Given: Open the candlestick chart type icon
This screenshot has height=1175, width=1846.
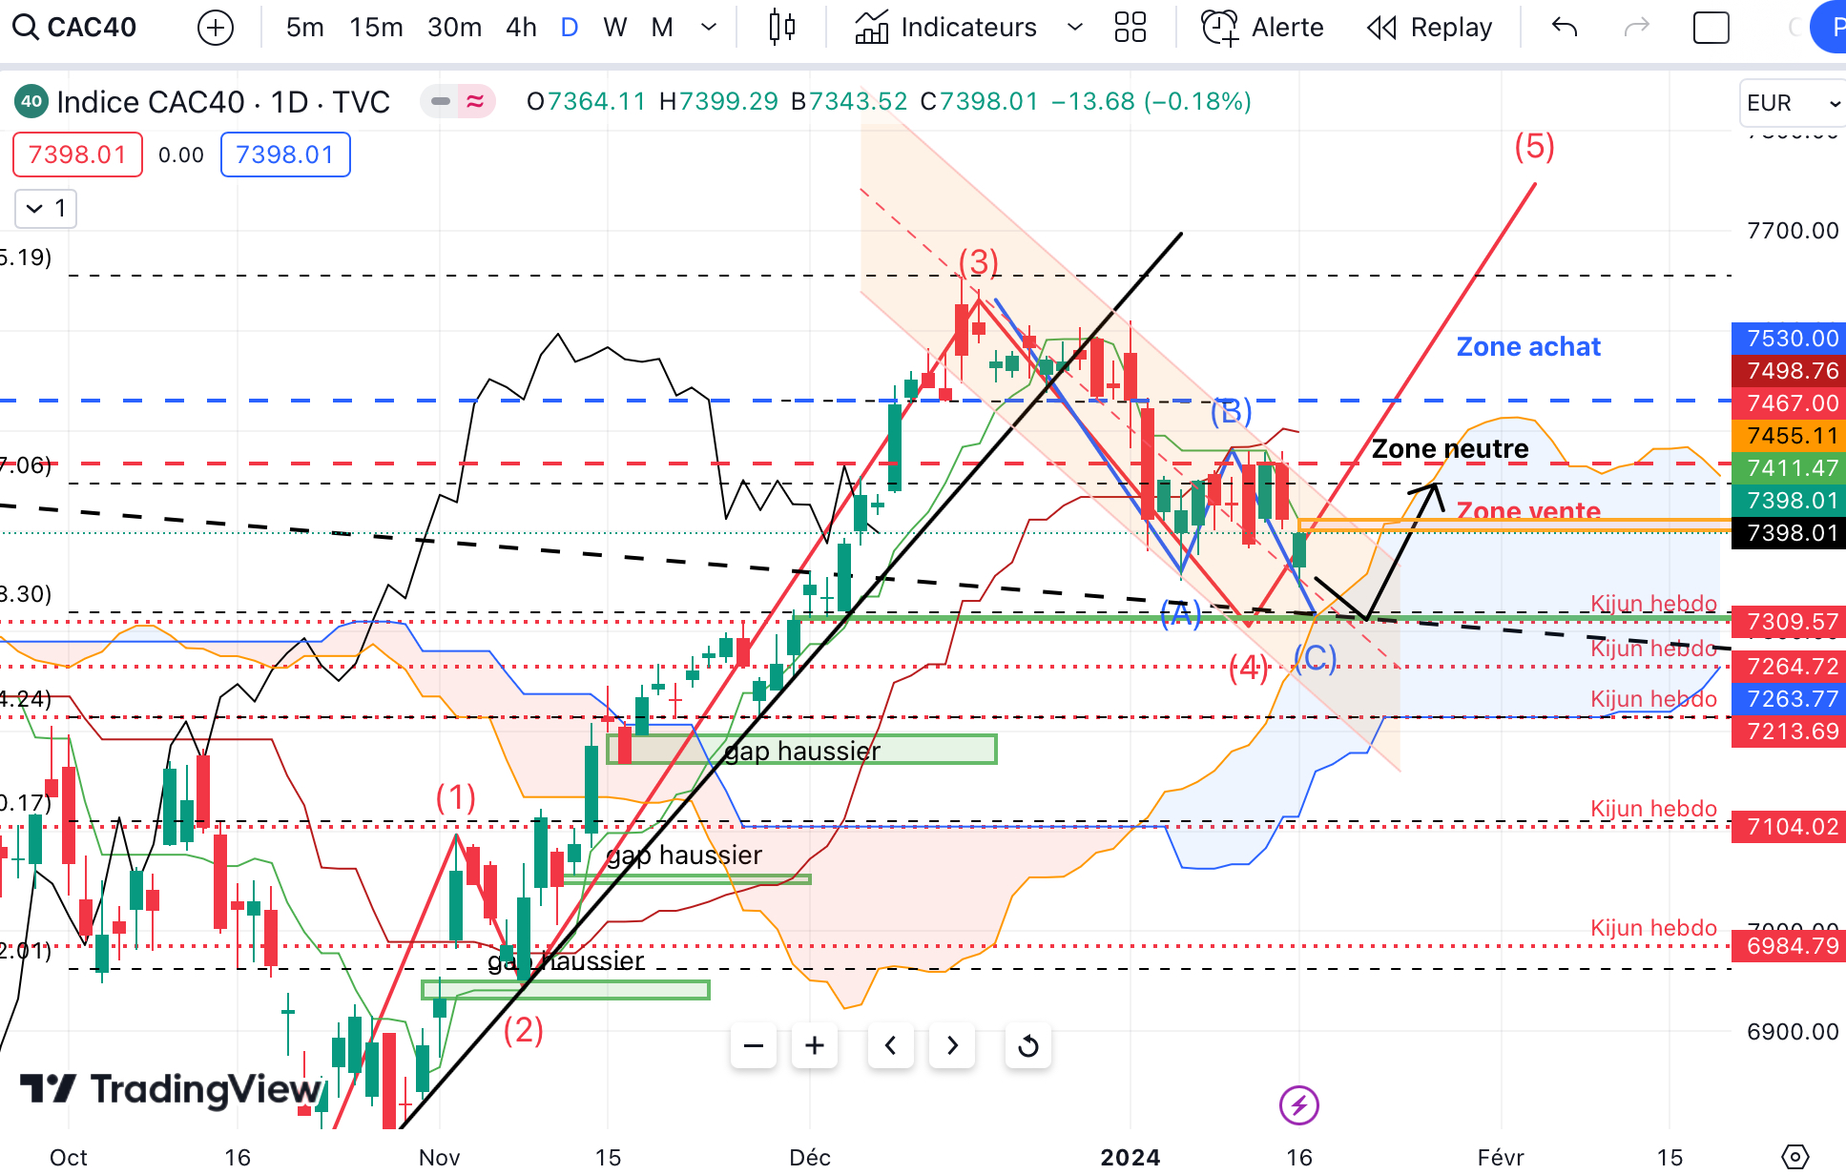Looking at the screenshot, I should [x=781, y=28].
